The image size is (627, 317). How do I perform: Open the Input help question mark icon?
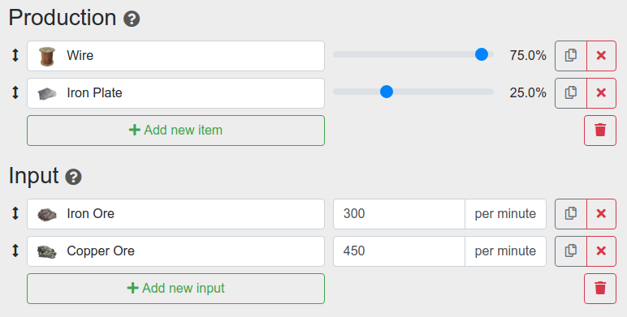(74, 177)
